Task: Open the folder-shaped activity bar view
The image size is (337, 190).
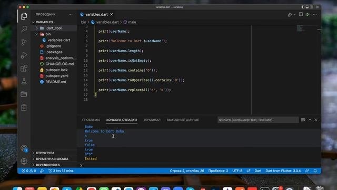Action: click(x=24, y=94)
